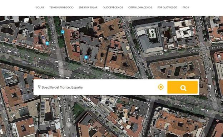Click the map pin icon in the search box
This screenshot has width=223, height=137.
coord(39,87)
